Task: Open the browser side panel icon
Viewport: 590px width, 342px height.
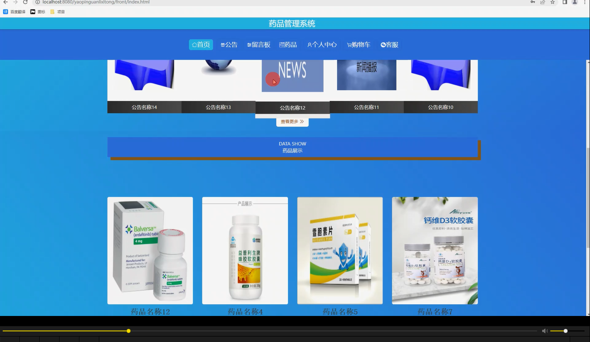Action: (x=565, y=2)
